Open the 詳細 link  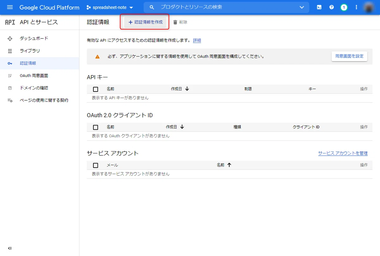coord(197,40)
